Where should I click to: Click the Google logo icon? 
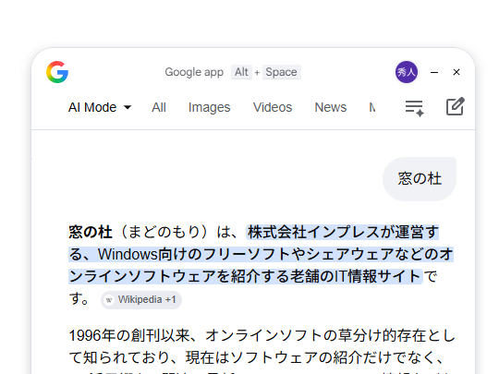tap(57, 72)
